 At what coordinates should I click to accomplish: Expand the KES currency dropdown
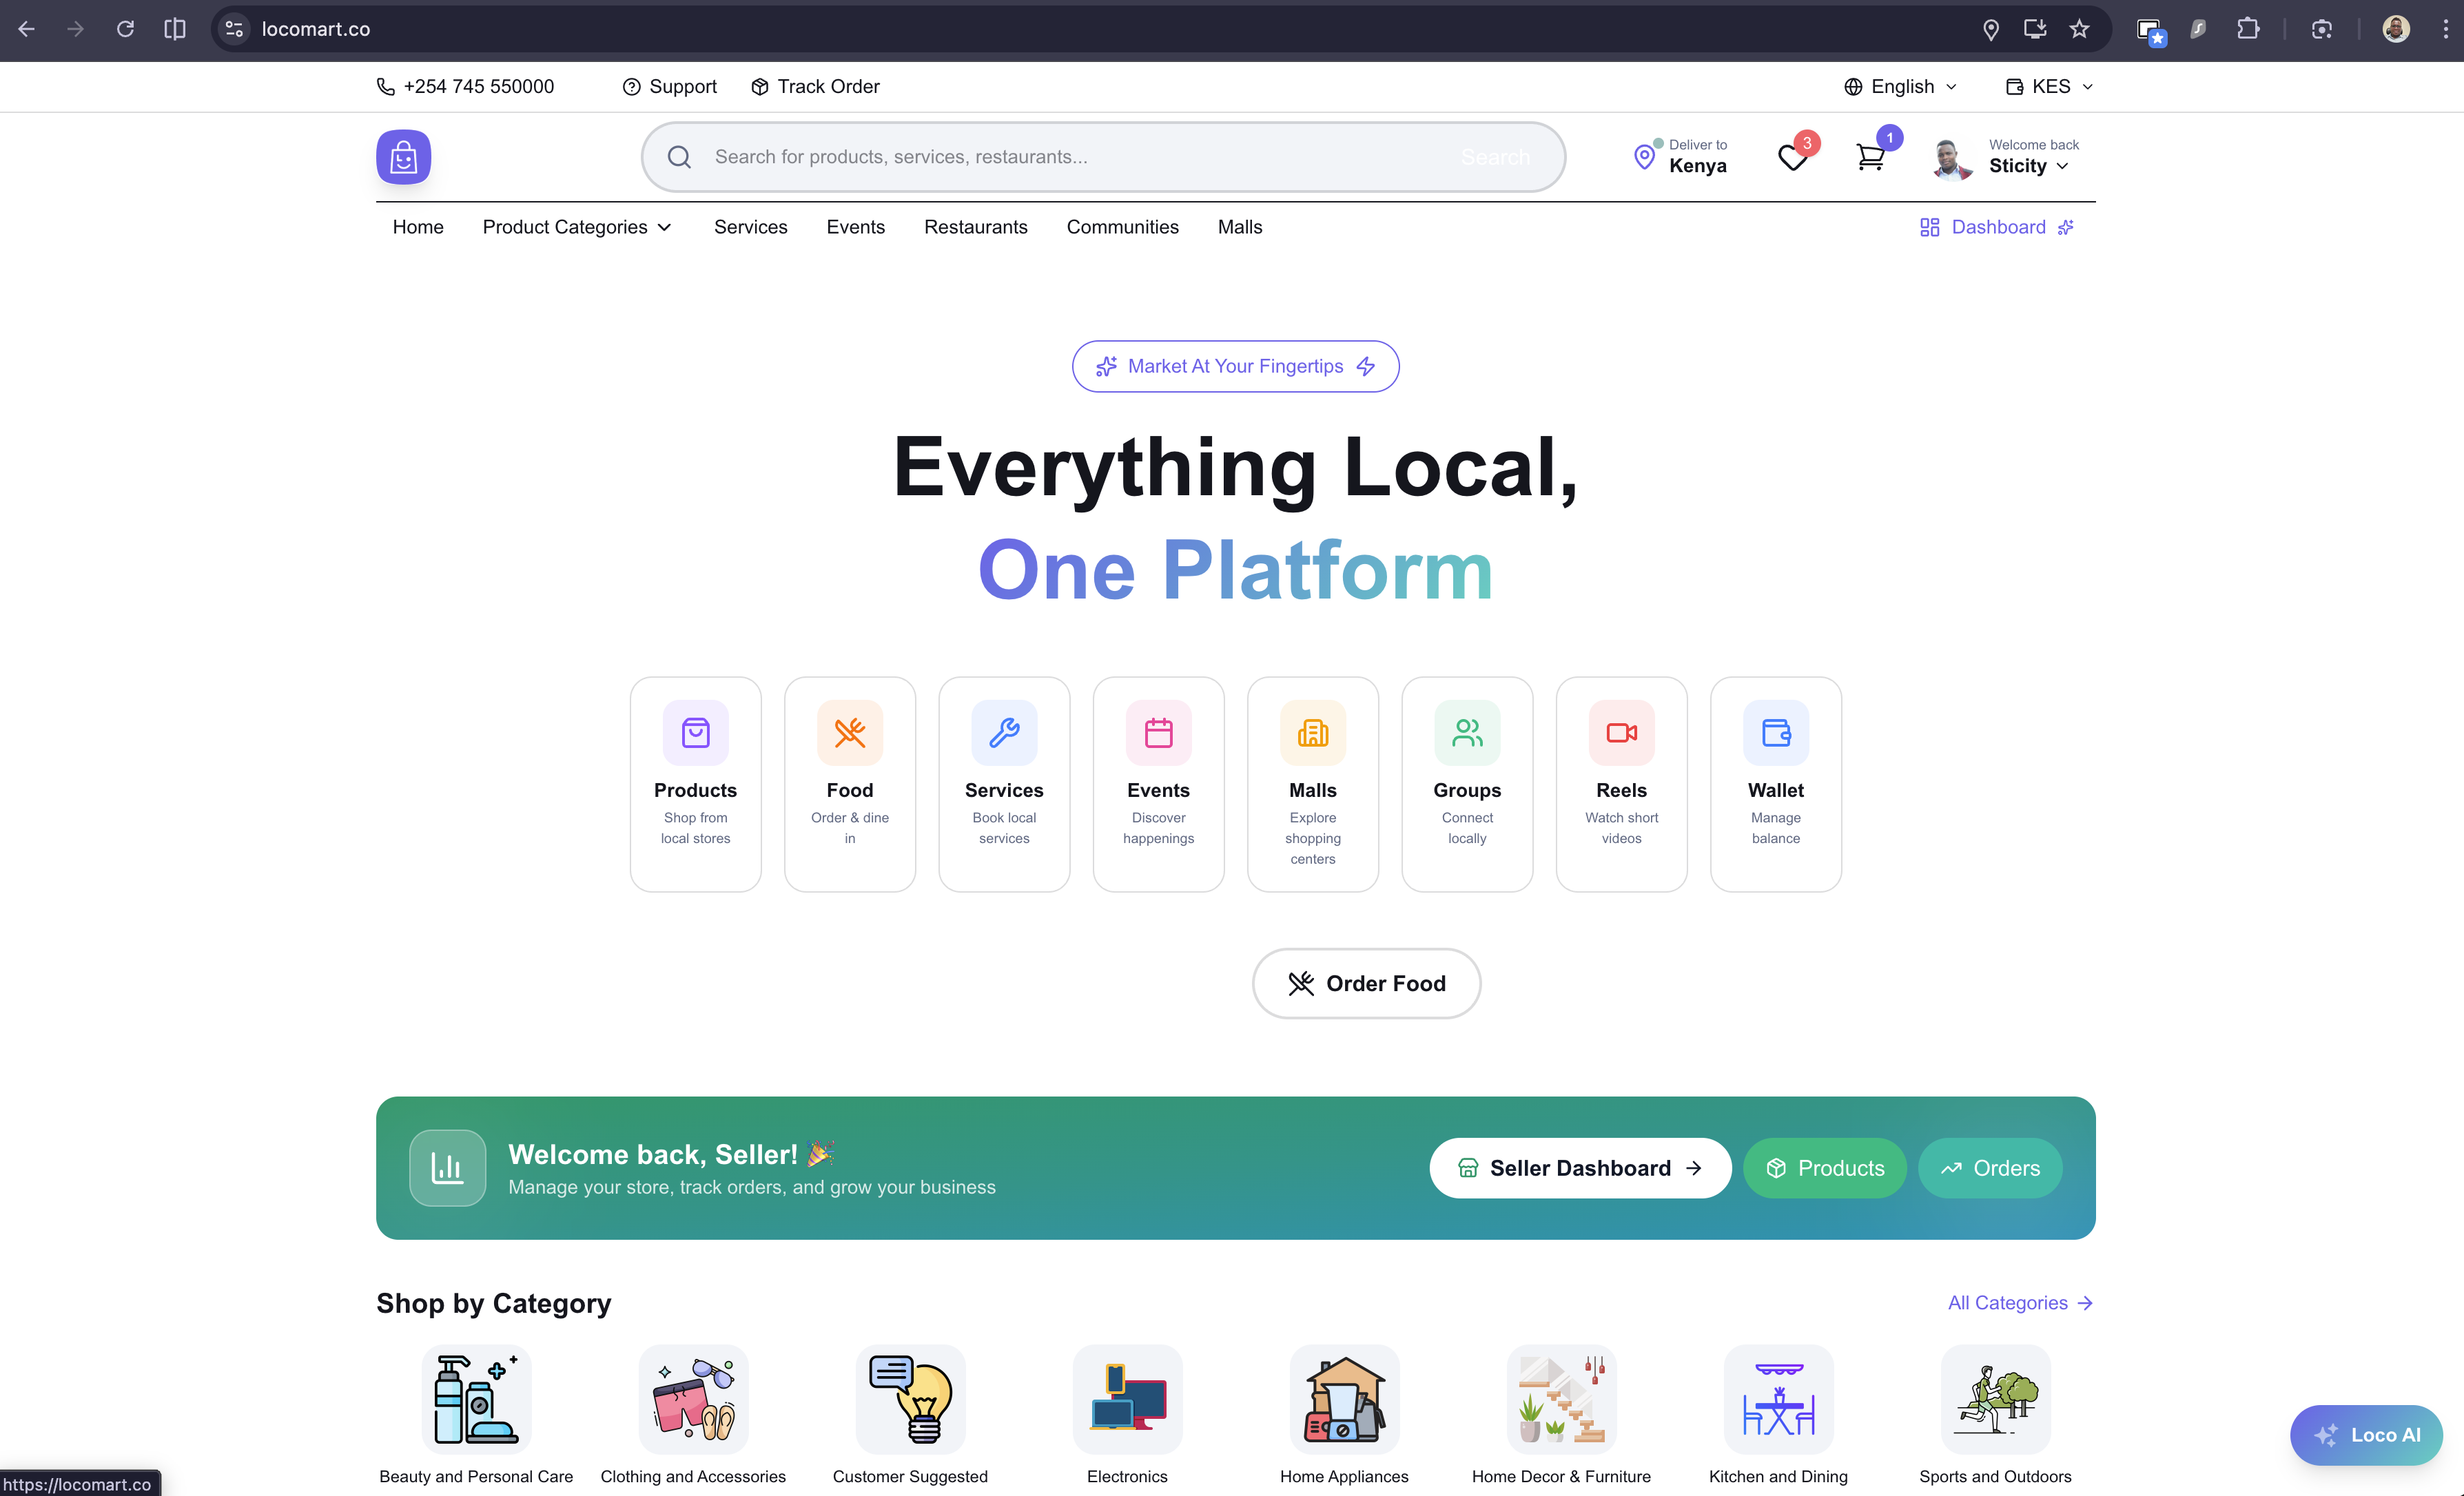(x=2048, y=86)
